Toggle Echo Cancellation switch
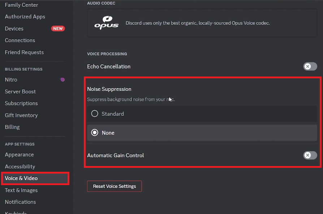 click(x=310, y=66)
